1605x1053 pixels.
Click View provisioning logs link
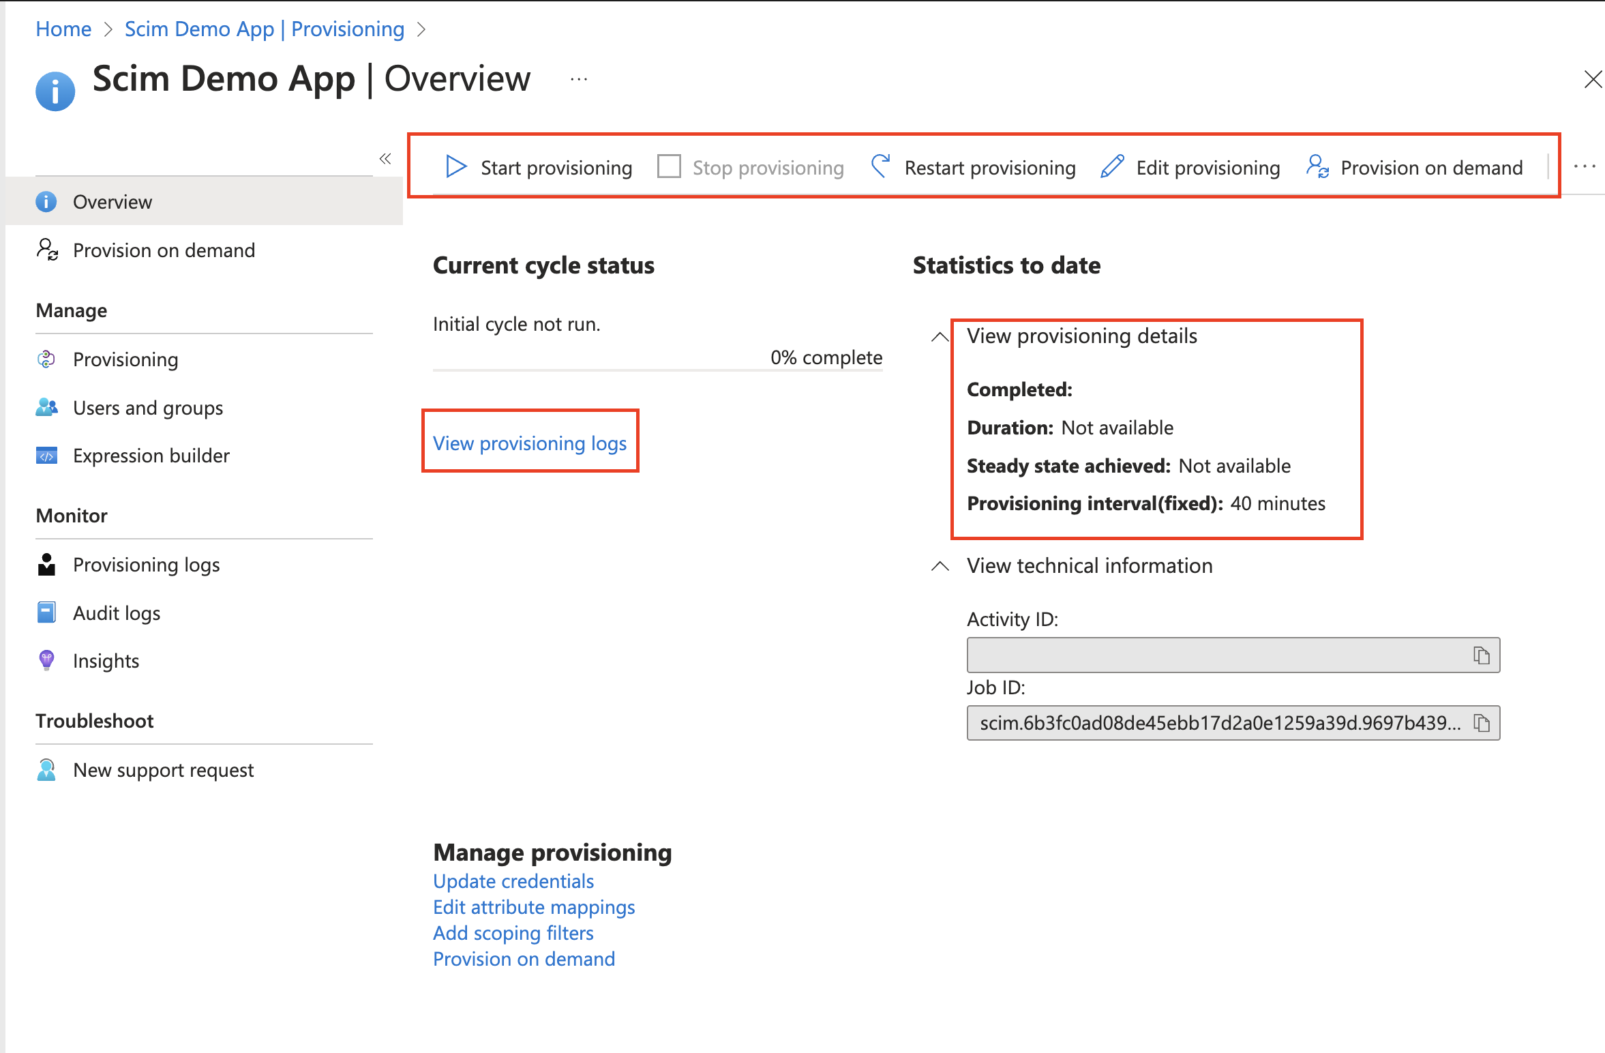pyautogui.click(x=530, y=443)
